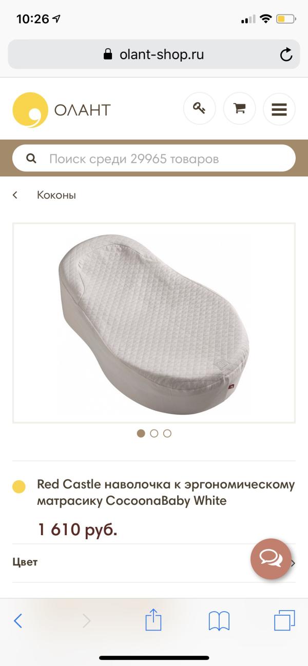Open the login key icon

point(199,109)
